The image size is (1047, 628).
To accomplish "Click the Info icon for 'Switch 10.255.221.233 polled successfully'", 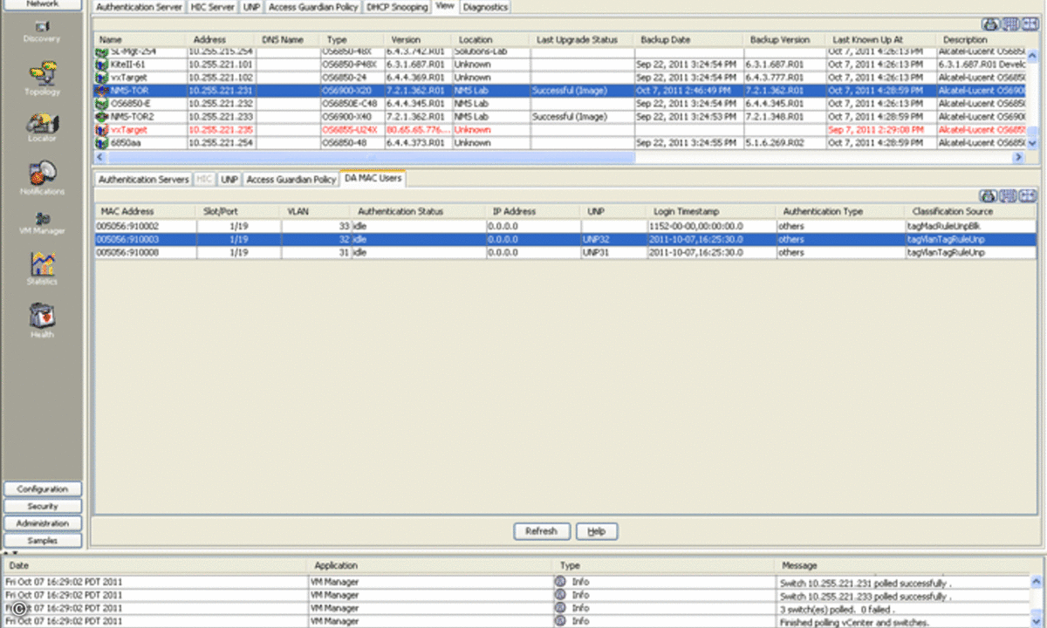I will point(560,595).
